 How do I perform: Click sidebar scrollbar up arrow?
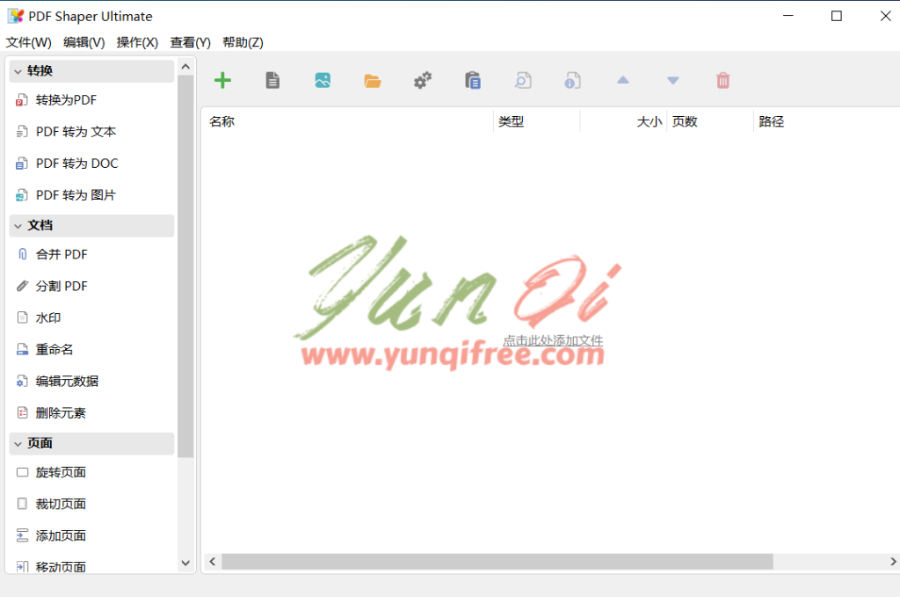pos(185,67)
